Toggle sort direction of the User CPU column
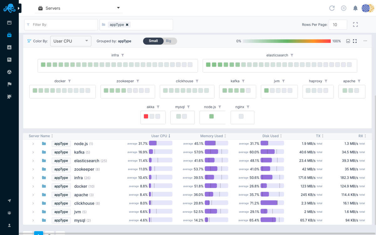 [161, 136]
